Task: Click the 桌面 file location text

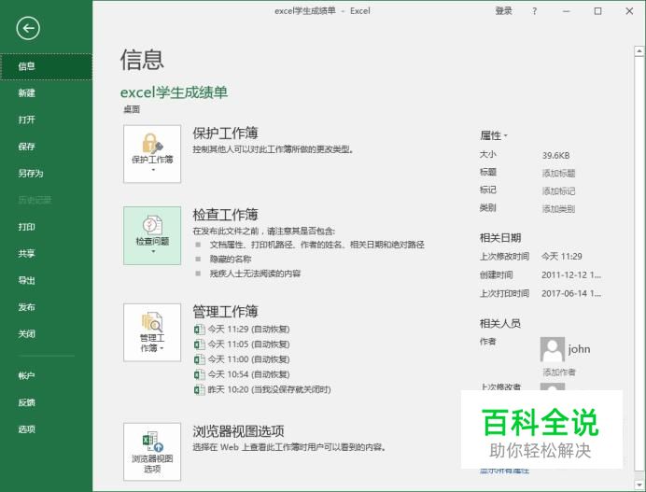Action: [132, 109]
